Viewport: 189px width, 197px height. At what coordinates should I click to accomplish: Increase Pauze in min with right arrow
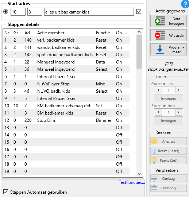(178, 112)
